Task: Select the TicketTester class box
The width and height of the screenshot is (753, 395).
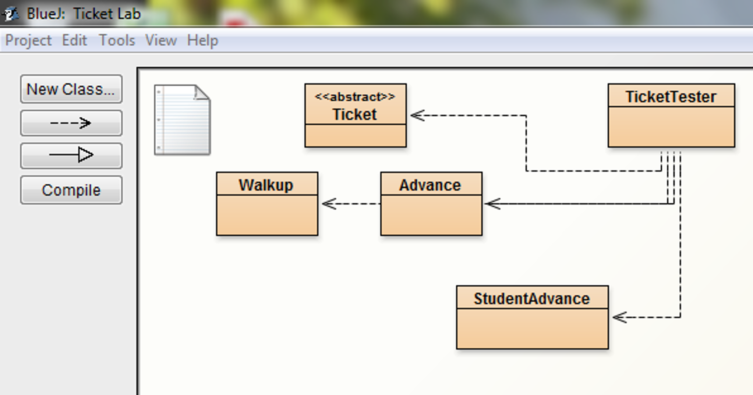Action: click(x=671, y=114)
